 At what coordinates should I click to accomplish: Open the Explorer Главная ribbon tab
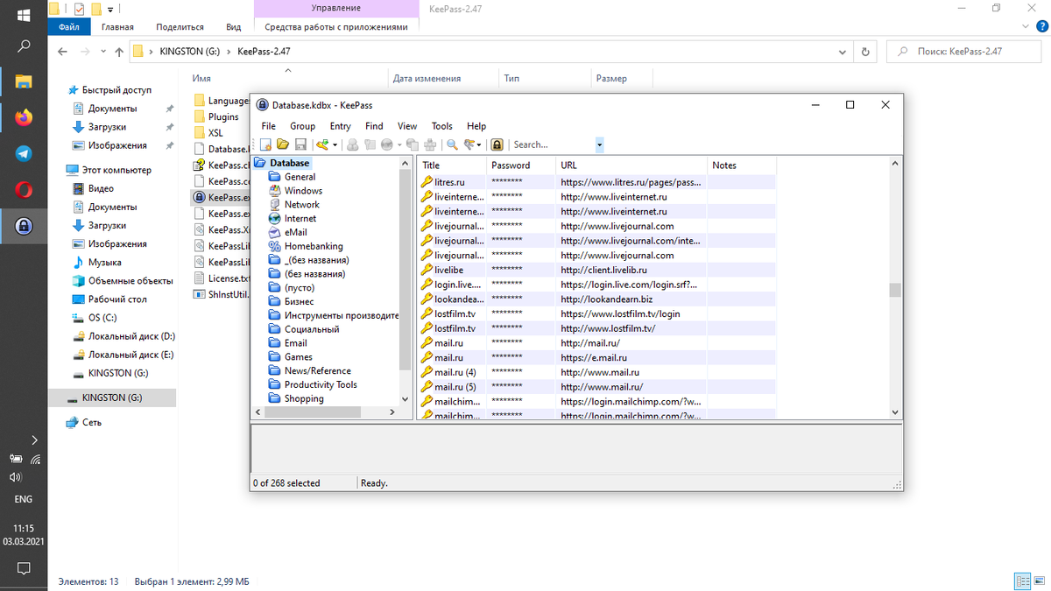[117, 27]
